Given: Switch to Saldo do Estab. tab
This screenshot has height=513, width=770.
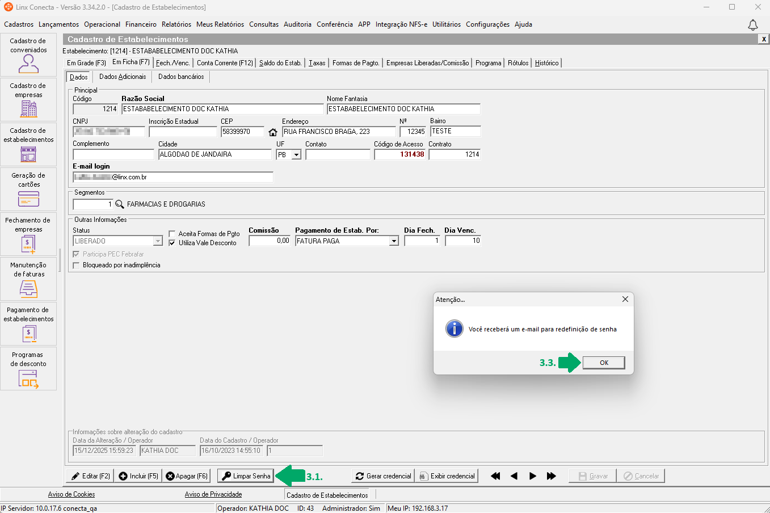Looking at the screenshot, I should click(280, 63).
